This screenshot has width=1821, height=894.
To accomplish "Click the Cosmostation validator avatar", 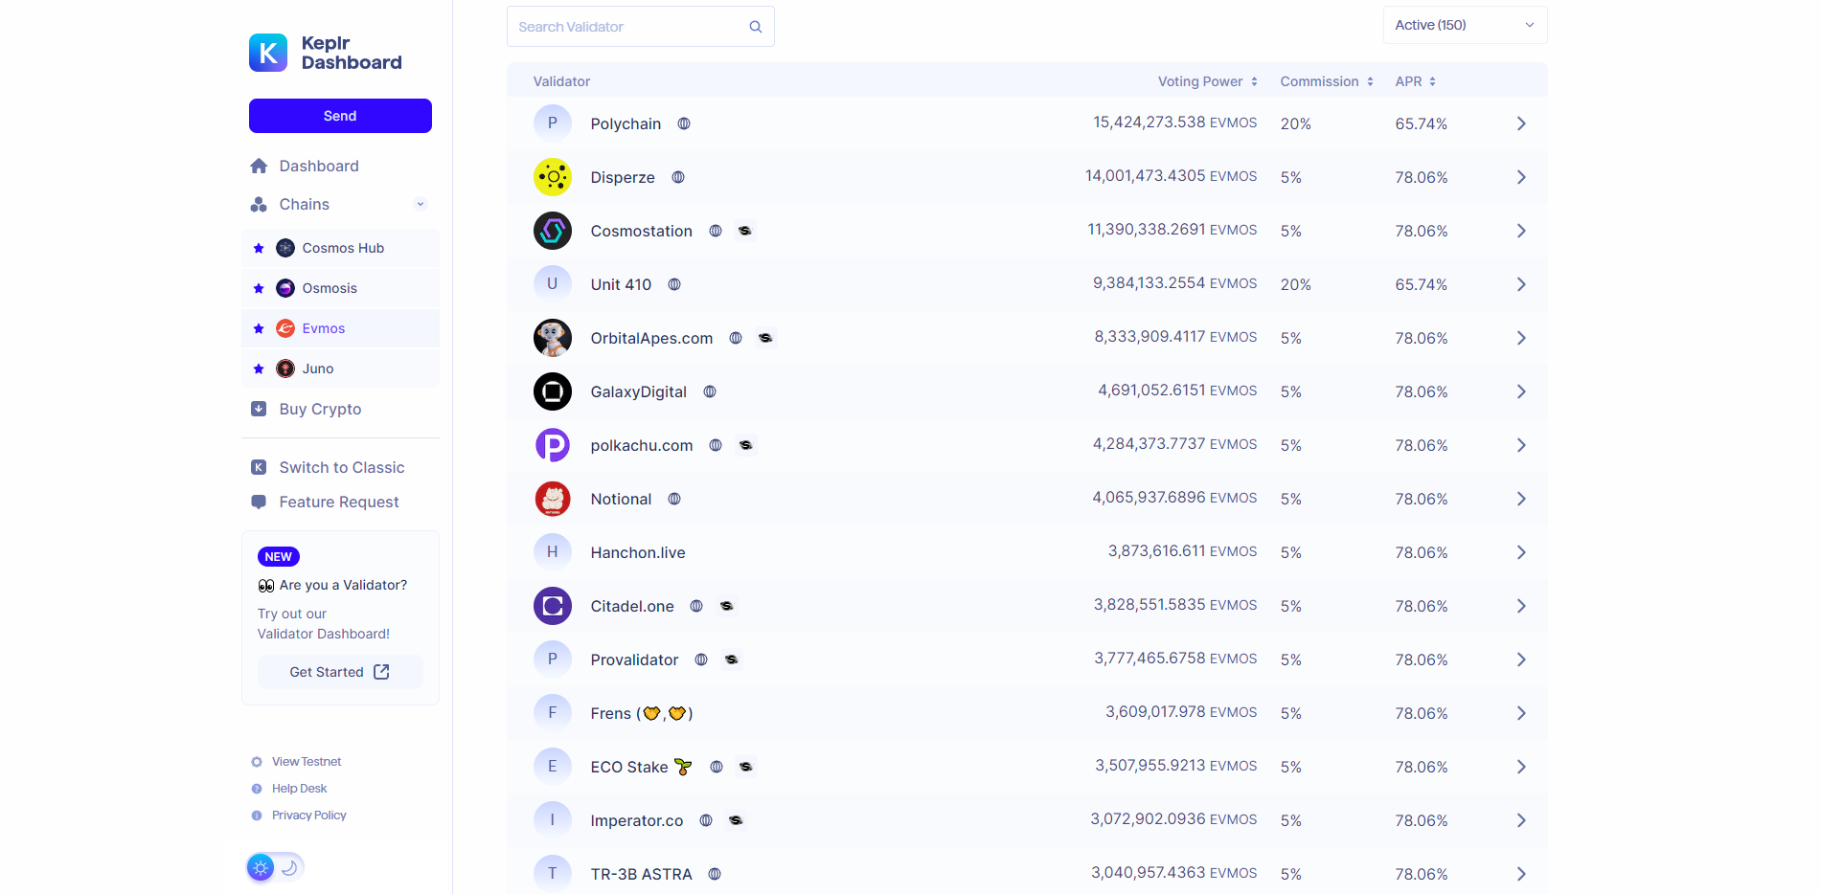I will 553,231.
